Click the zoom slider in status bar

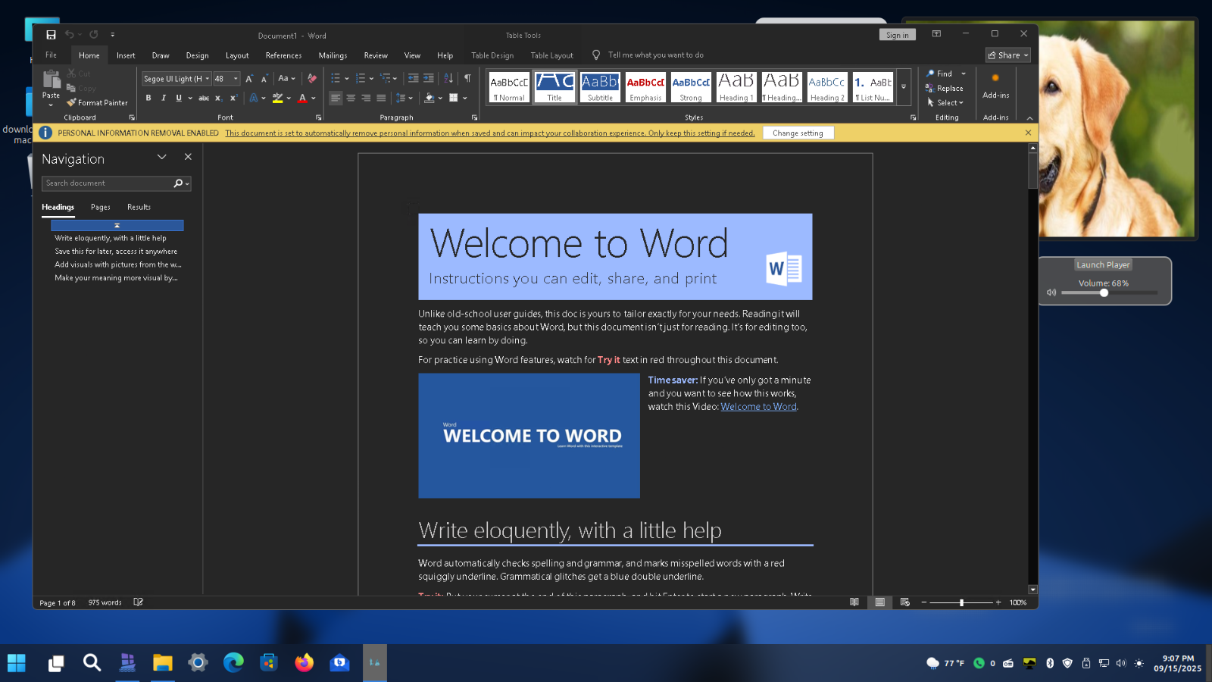point(961,602)
